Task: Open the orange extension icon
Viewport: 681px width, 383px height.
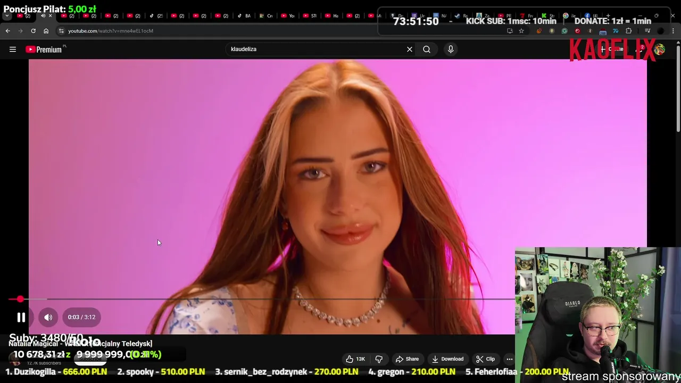Action: 539,31
